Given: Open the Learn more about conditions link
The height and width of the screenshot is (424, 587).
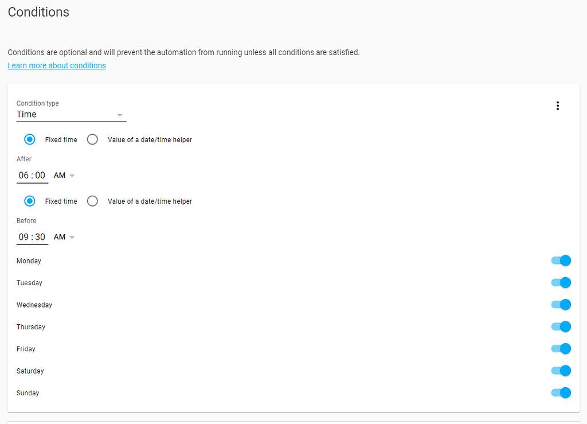Looking at the screenshot, I should click(56, 65).
